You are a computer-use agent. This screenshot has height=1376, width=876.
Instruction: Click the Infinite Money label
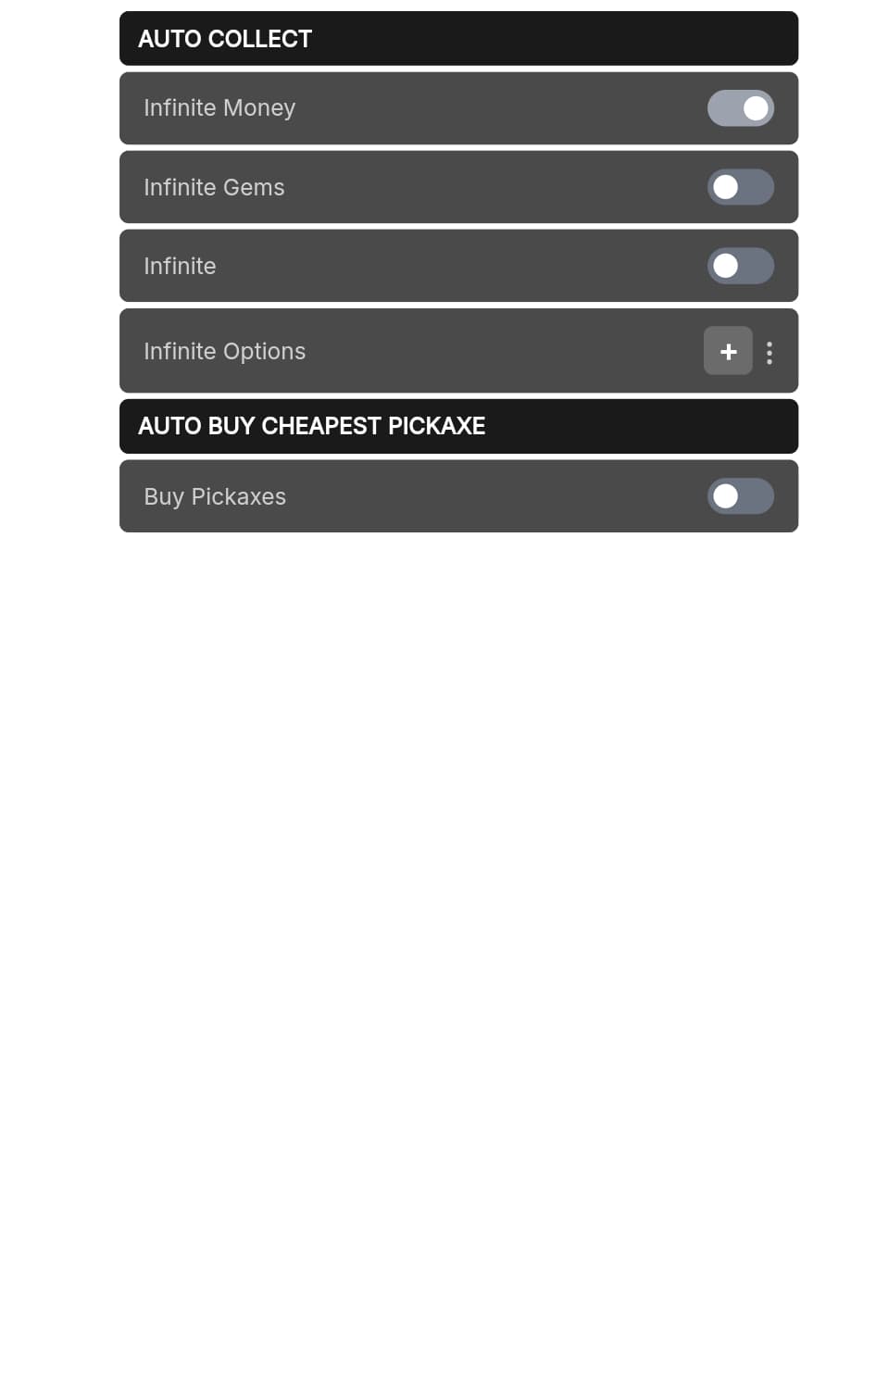click(219, 108)
